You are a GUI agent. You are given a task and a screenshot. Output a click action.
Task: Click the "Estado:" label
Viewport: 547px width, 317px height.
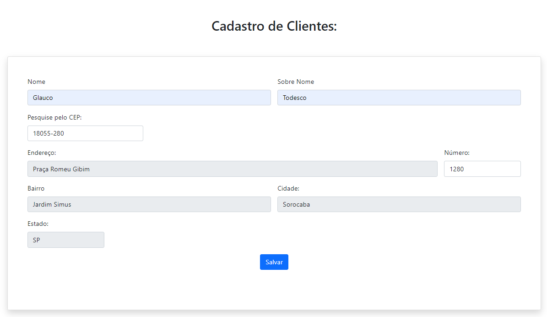pos(38,224)
